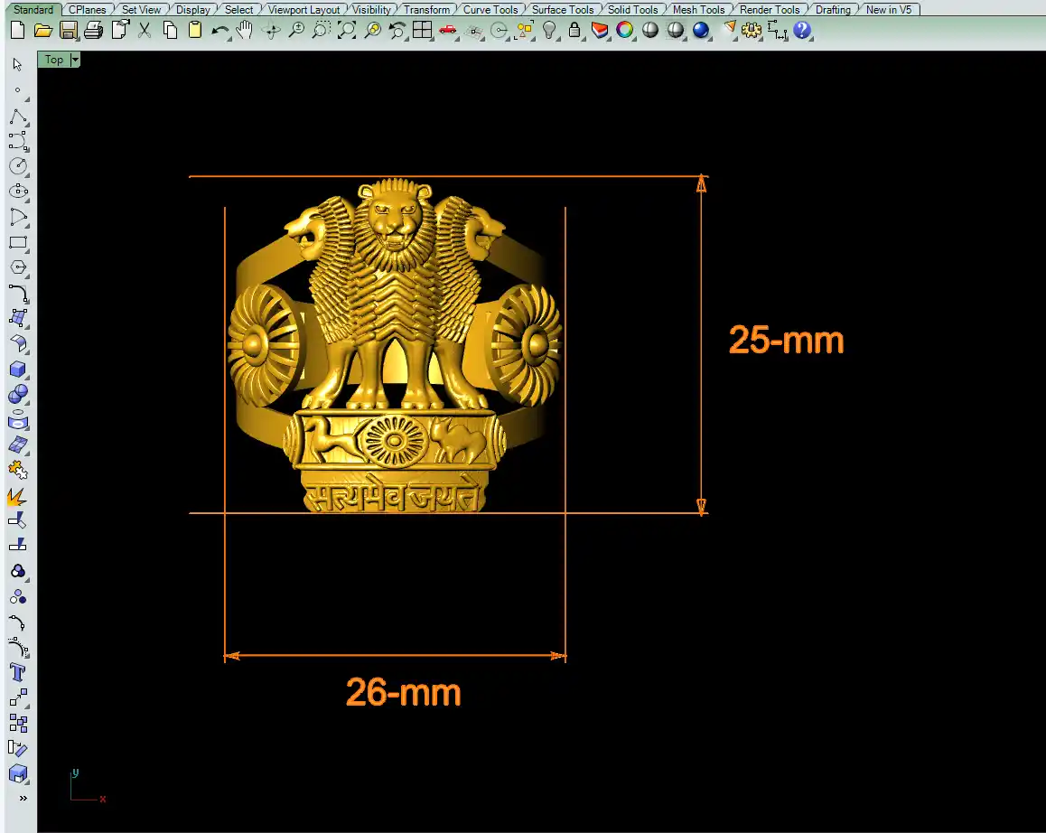Toggle shaded viewport sphere icon
This screenshot has width=1046, height=833.
[650, 31]
